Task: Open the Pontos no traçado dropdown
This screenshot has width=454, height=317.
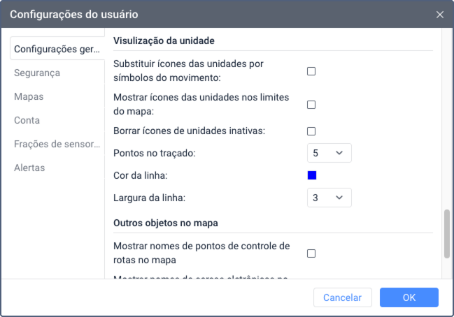Action: pos(329,153)
